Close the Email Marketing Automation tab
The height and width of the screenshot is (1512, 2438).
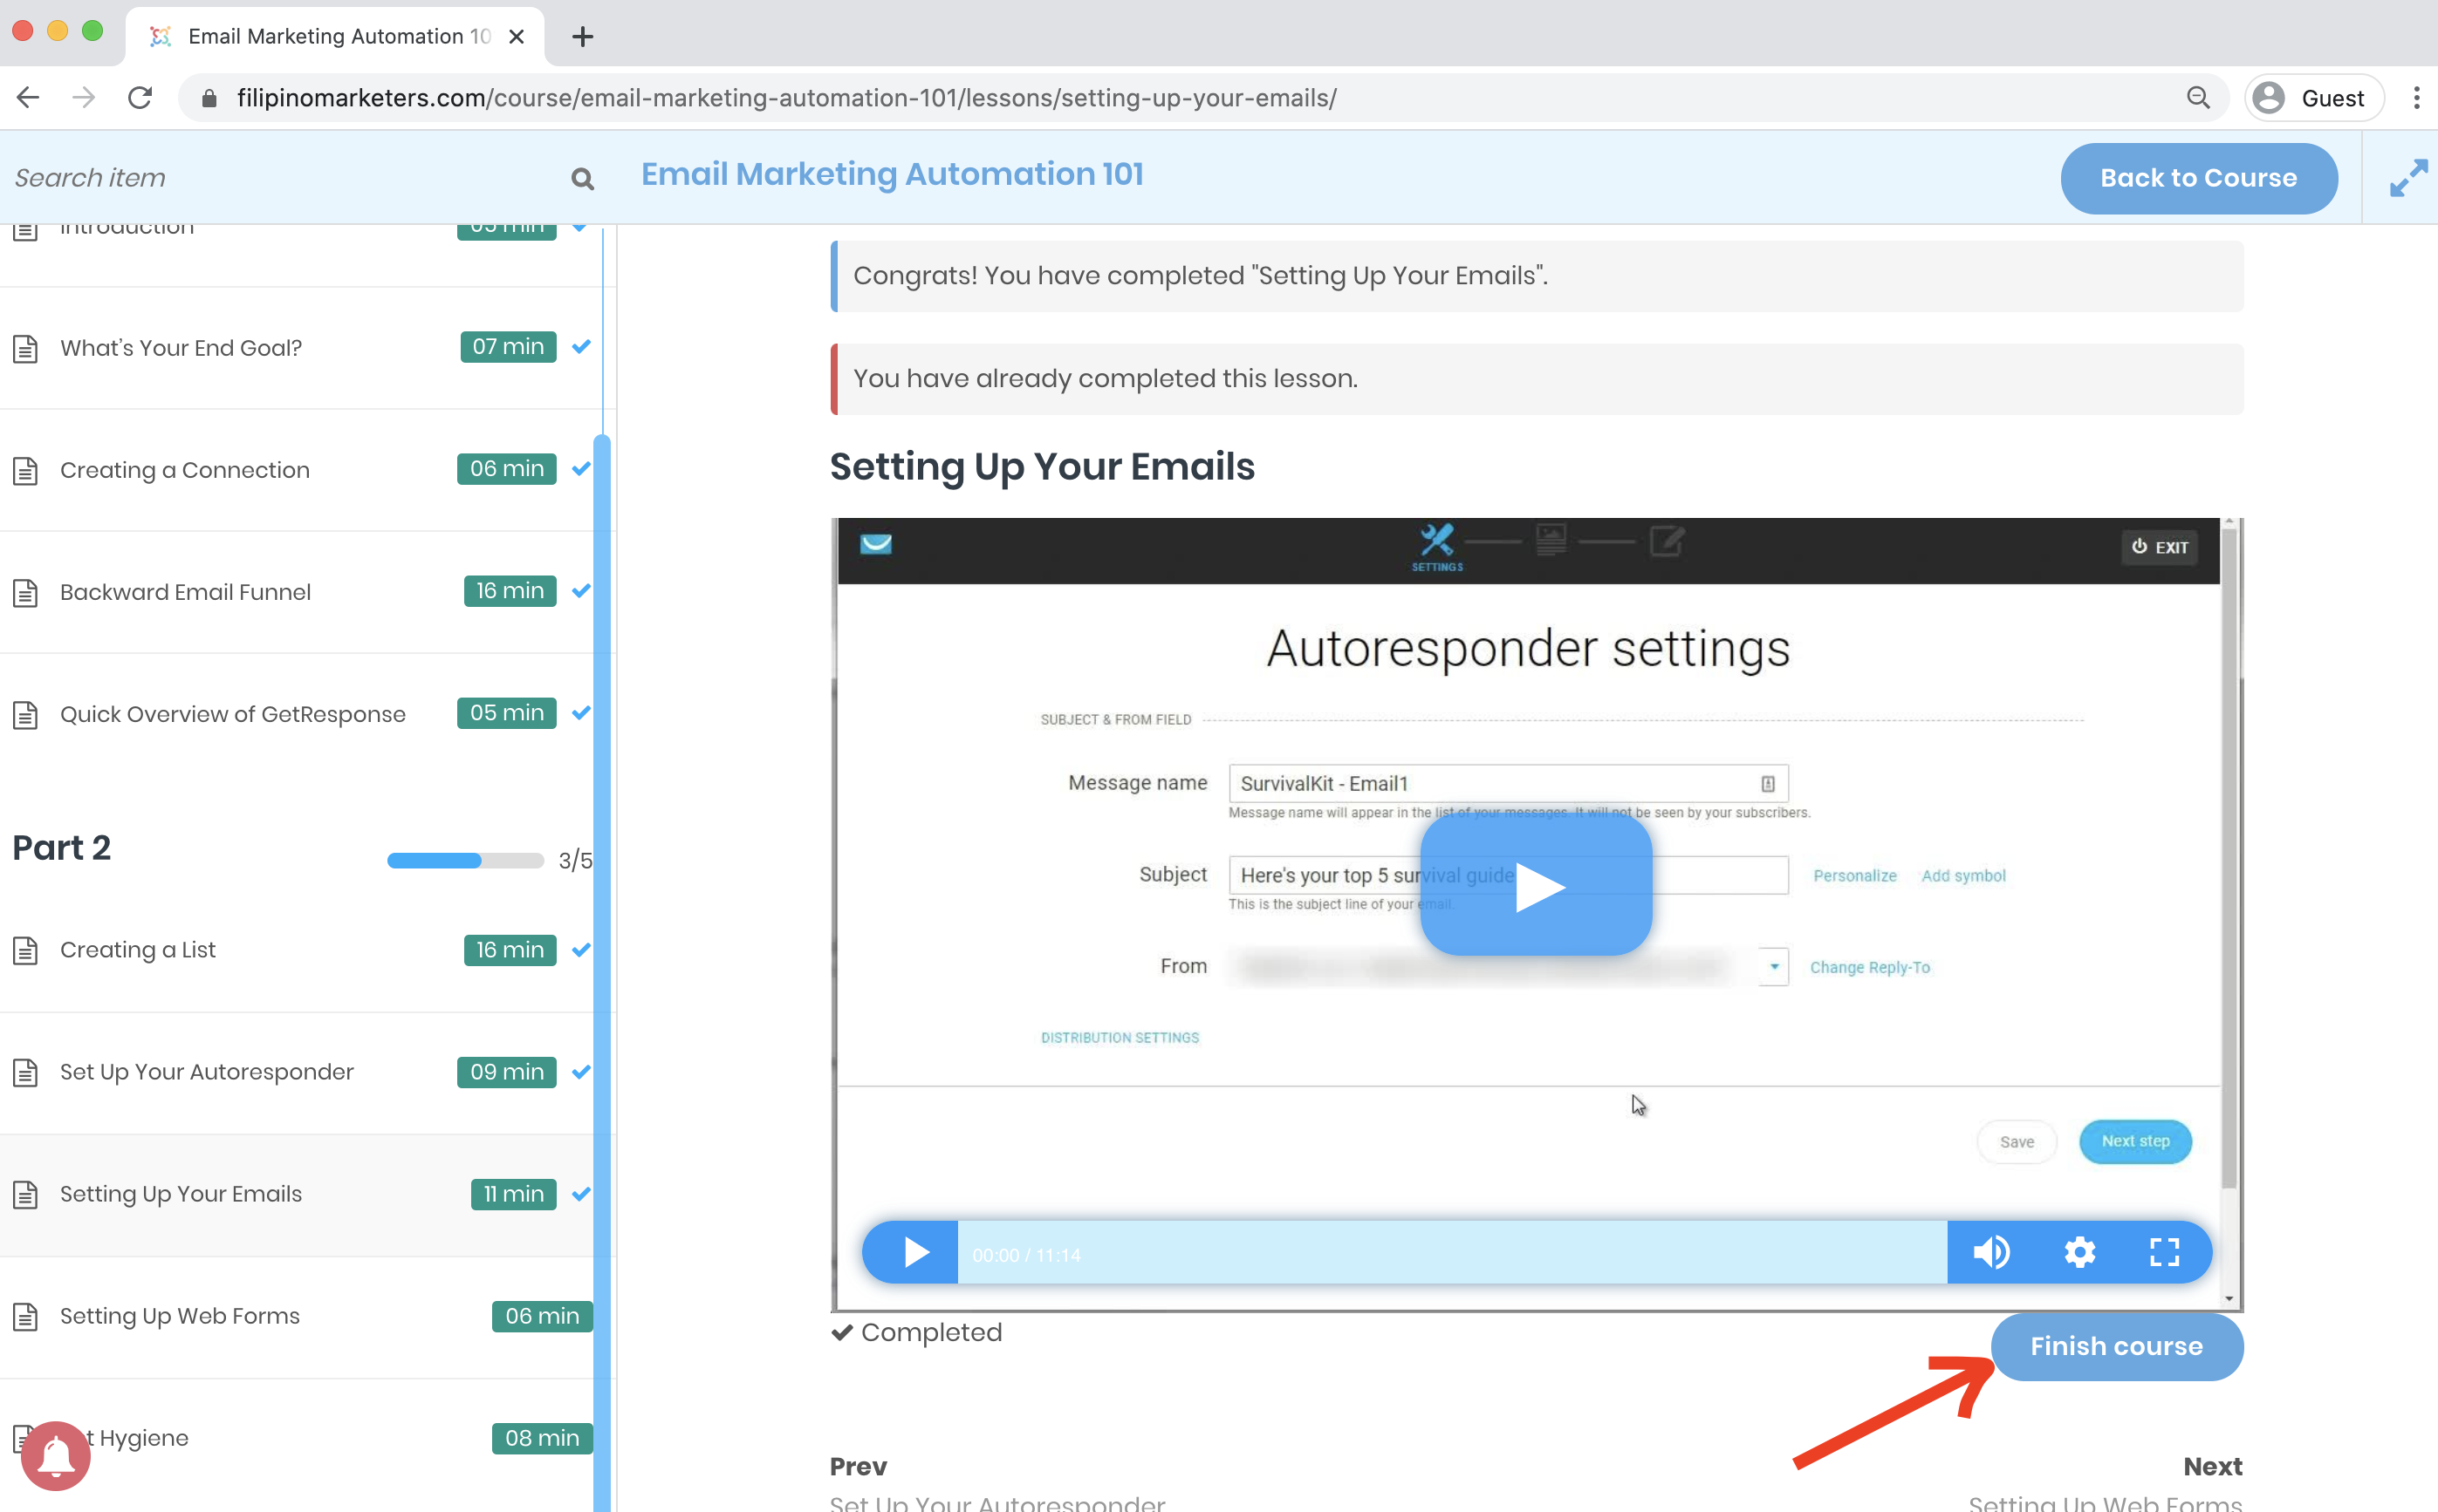pyautogui.click(x=517, y=37)
